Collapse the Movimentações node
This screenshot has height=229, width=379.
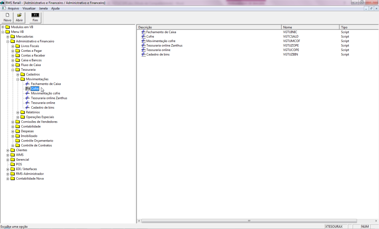click(18, 79)
